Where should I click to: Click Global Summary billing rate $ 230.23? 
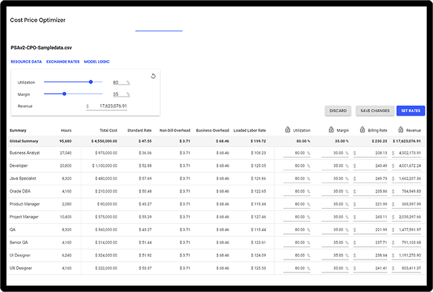click(380, 141)
